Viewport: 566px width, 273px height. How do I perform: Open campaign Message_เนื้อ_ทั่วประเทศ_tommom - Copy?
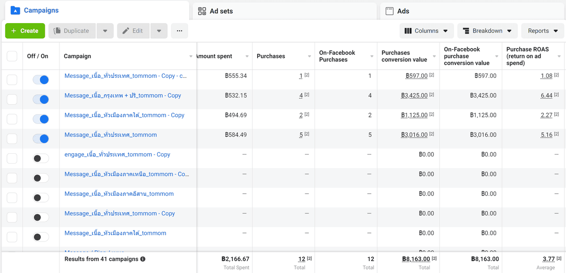coord(120,214)
